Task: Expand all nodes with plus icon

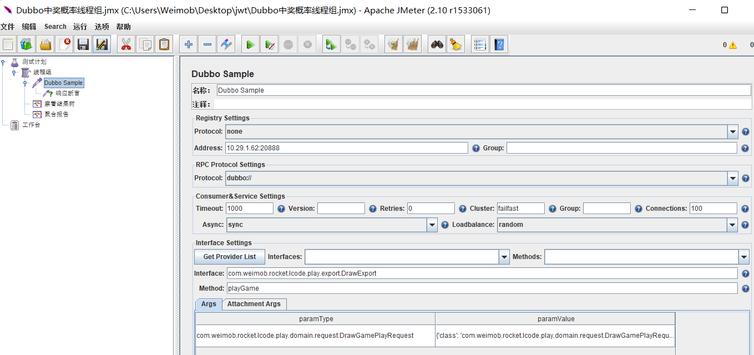Action: tap(189, 44)
